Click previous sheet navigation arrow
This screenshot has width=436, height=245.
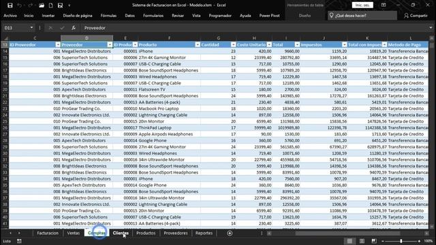[x=10, y=233]
